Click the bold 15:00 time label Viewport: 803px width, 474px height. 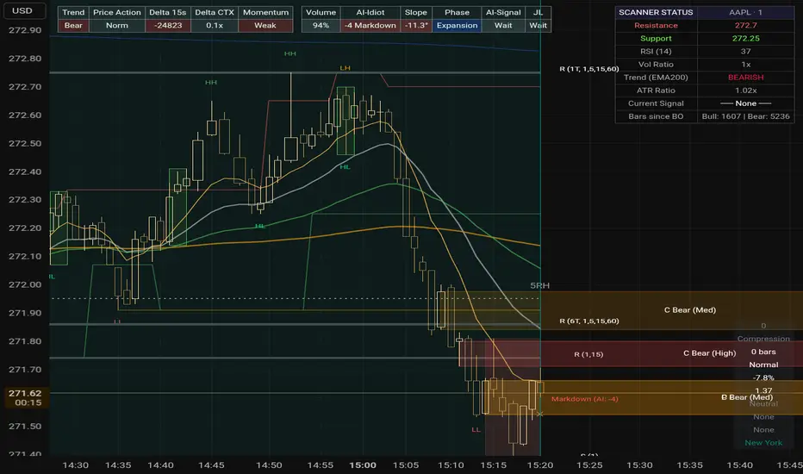click(x=363, y=465)
